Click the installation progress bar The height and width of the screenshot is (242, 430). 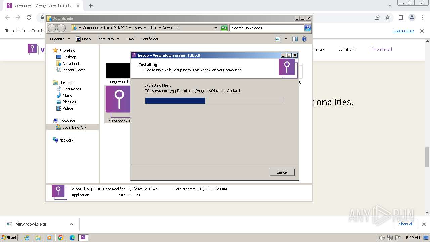click(x=215, y=100)
